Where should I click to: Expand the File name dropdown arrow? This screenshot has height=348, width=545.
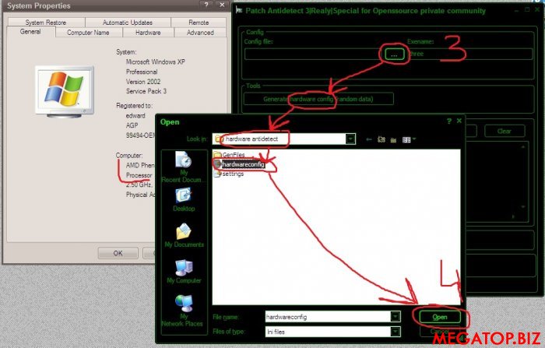[396, 316]
